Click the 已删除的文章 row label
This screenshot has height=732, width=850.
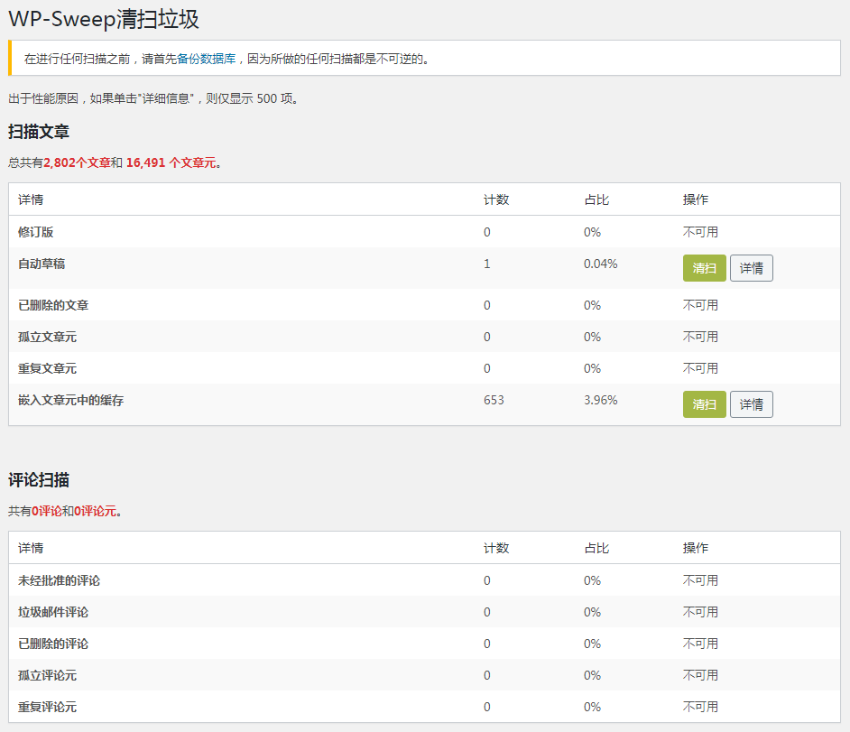[53, 305]
